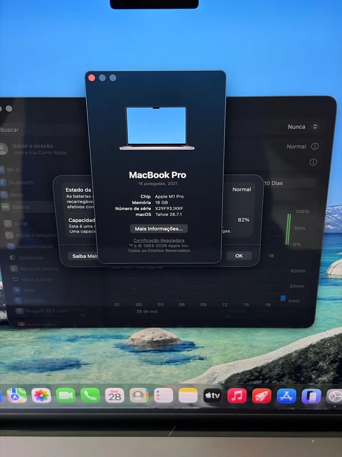This screenshot has width=342, height=457.
Task: Open Contacts app in the Dock
Action: 139,396
